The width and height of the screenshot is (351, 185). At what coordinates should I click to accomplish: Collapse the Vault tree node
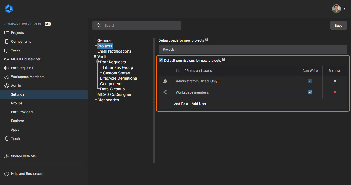[95, 56]
